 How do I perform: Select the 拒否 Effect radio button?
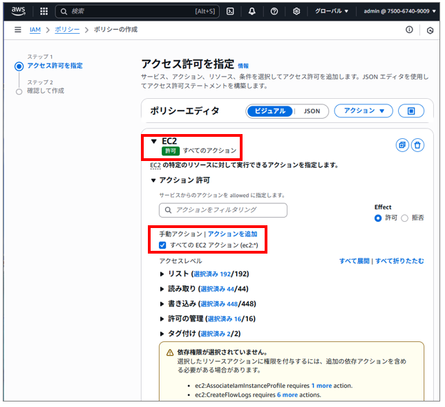pos(405,218)
